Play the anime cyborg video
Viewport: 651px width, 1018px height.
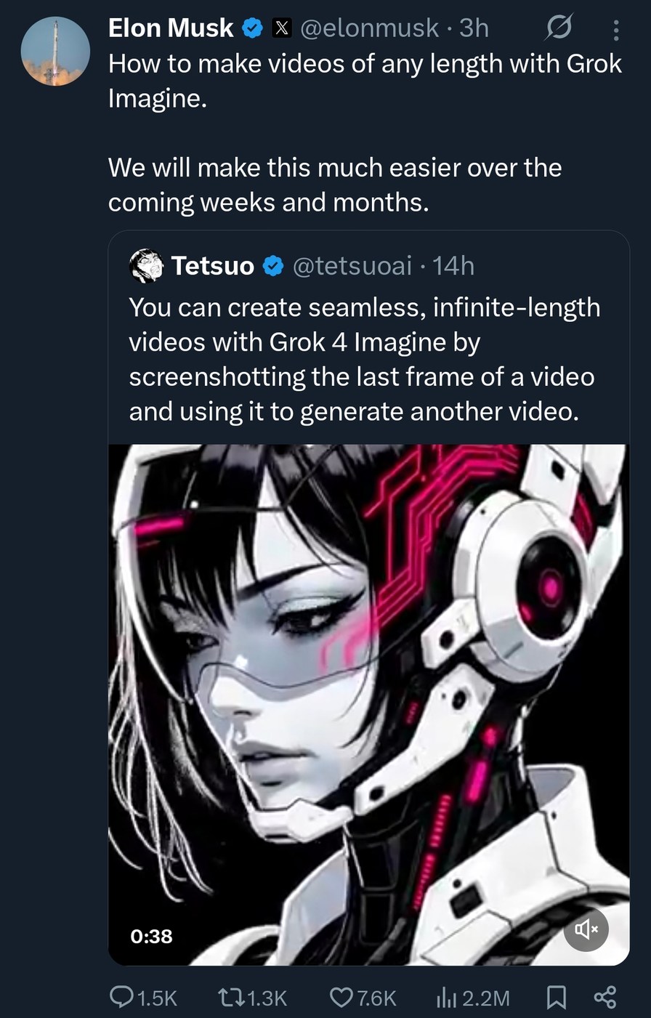369,705
